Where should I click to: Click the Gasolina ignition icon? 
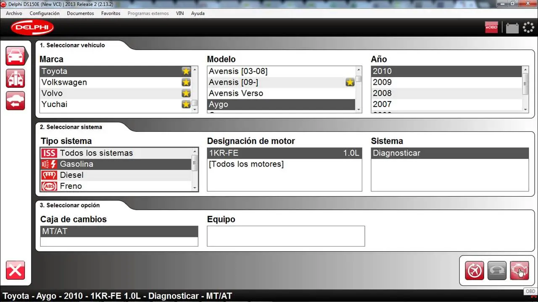tap(49, 164)
